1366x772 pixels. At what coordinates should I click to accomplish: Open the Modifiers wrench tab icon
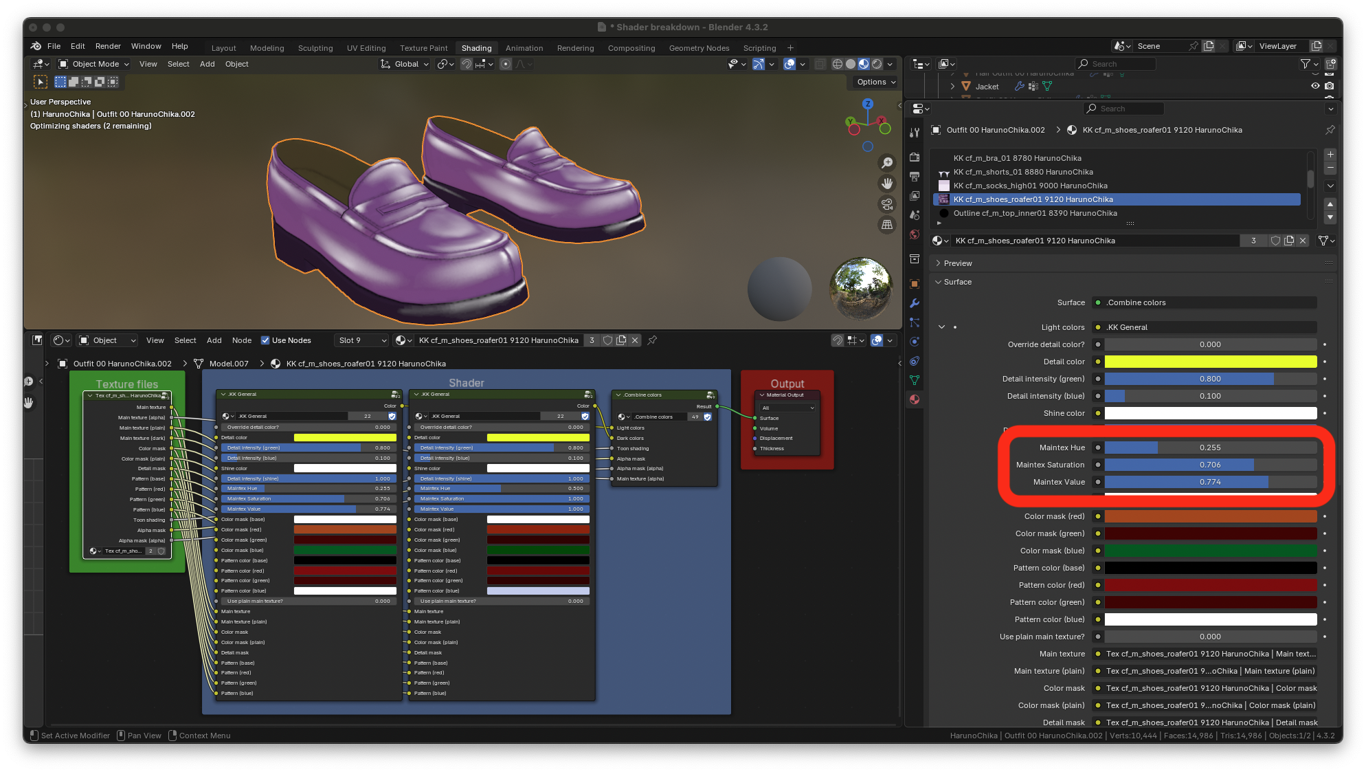[x=915, y=303]
